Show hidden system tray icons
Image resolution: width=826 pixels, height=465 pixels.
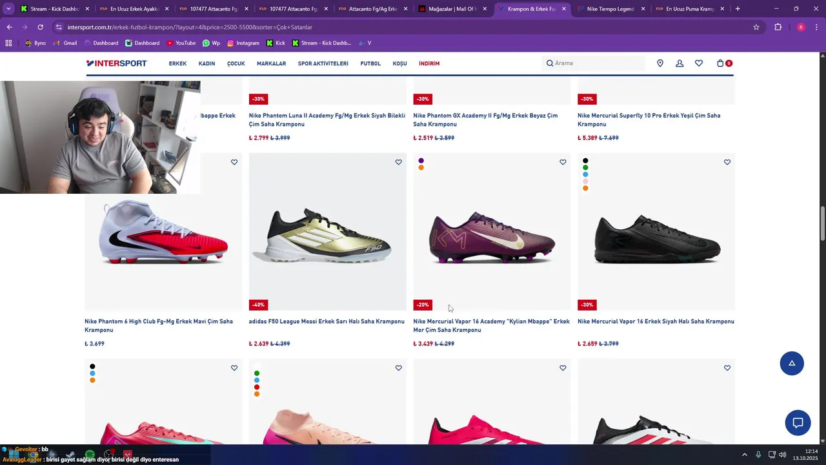(x=744, y=455)
